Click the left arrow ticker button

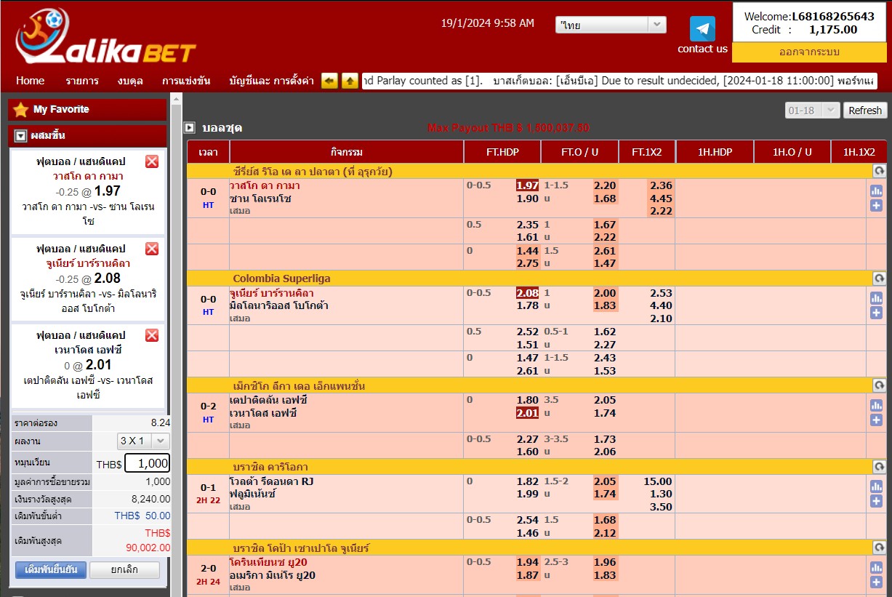point(329,81)
